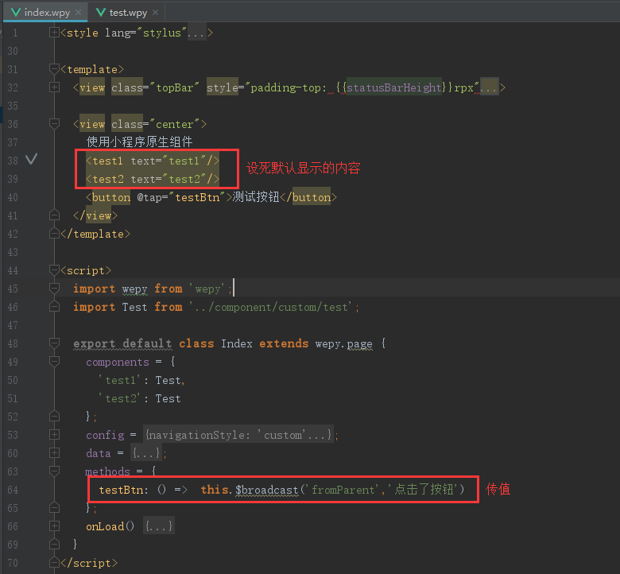Close the test.wpy tab
The width and height of the screenshot is (620, 574).
[155, 12]
